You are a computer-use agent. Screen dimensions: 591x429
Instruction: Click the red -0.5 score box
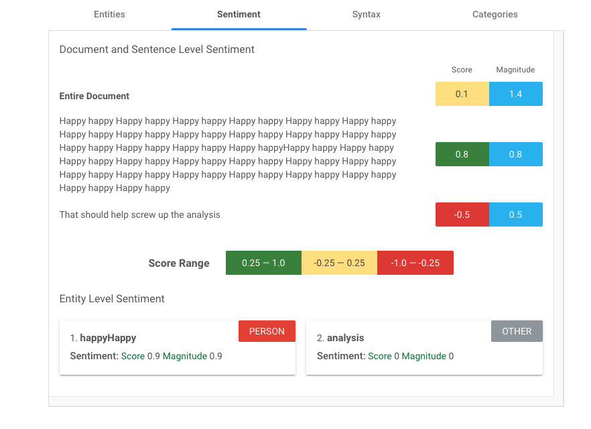(x=462, y=214)
